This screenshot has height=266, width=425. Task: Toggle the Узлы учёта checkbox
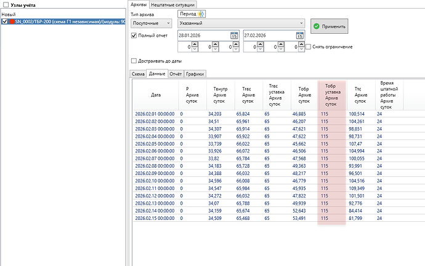pos(5,4)
